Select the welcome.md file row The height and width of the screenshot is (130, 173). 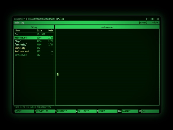pos(34,38)
